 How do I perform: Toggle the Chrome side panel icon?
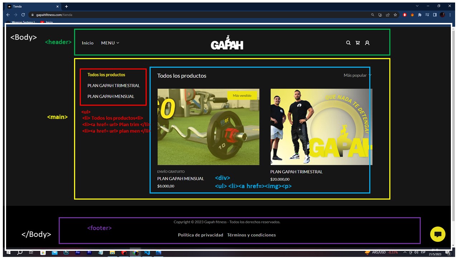click(x=435, y=15)
